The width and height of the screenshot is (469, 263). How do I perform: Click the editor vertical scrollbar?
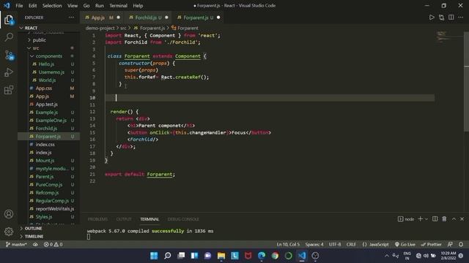click(x=466, y=81)
